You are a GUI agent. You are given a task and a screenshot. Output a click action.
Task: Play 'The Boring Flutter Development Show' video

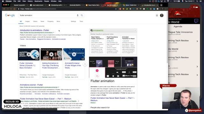(x=51, y=54)
